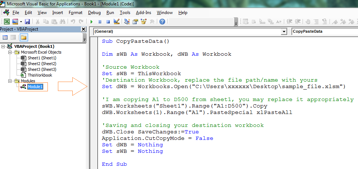358x169 pixels.
Task: Click the Cut scissors icon
Action: [x=38, y=22]
